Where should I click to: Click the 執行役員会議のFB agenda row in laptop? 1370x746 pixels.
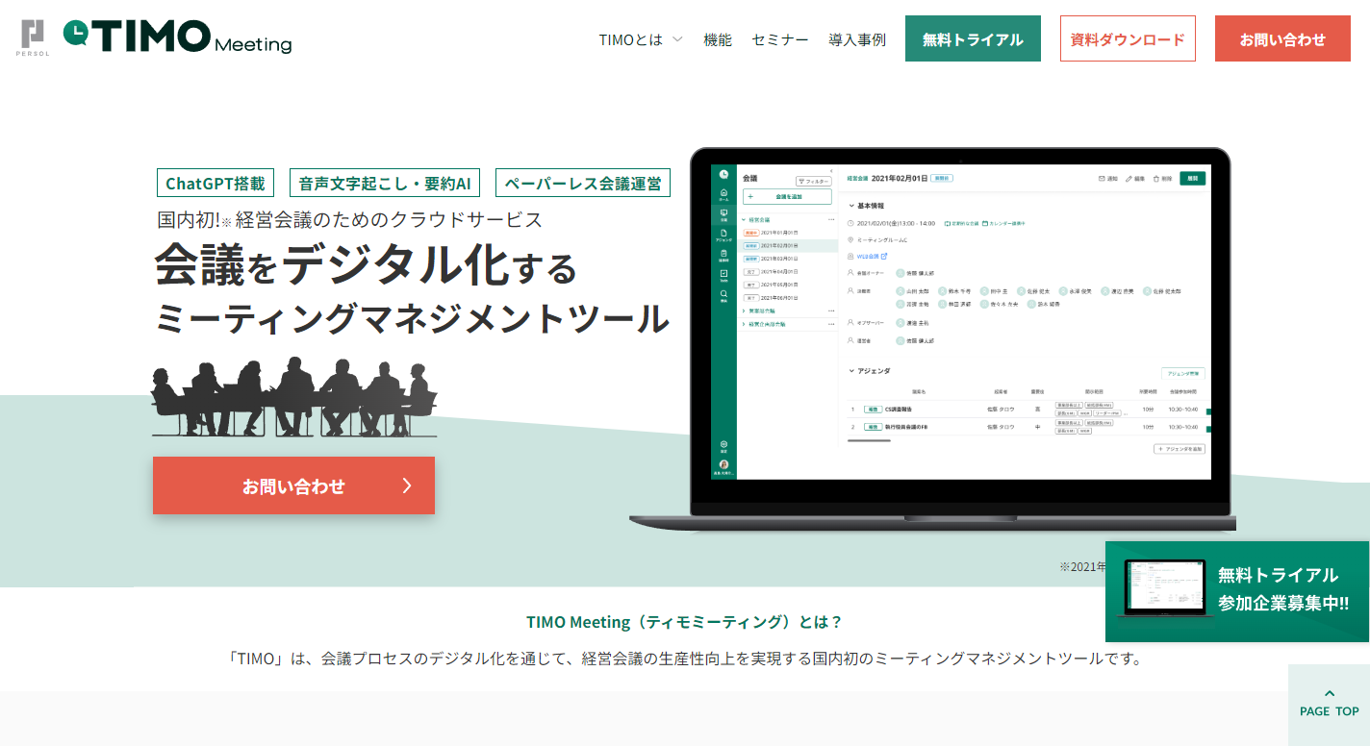click(1027, 427)
